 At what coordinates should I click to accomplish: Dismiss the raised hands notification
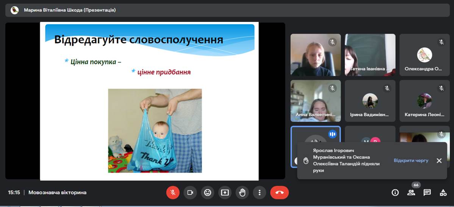439,161
